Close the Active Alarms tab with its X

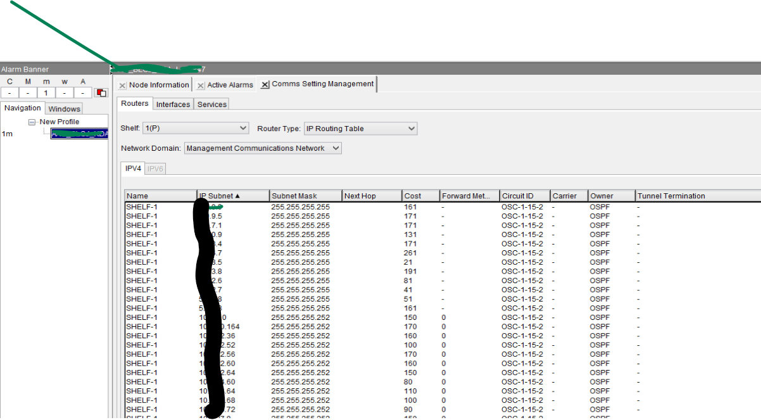201,86
